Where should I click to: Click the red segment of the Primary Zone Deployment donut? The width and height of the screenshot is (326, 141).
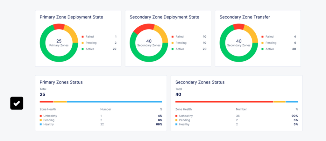point(59,27)
